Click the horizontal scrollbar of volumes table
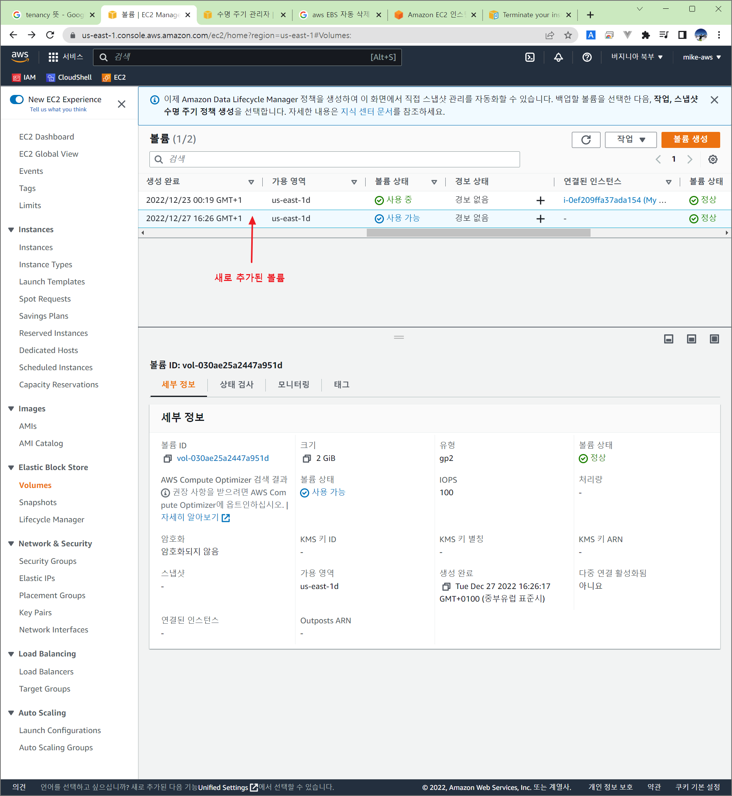Screen dimensions: 732x796 478,233
